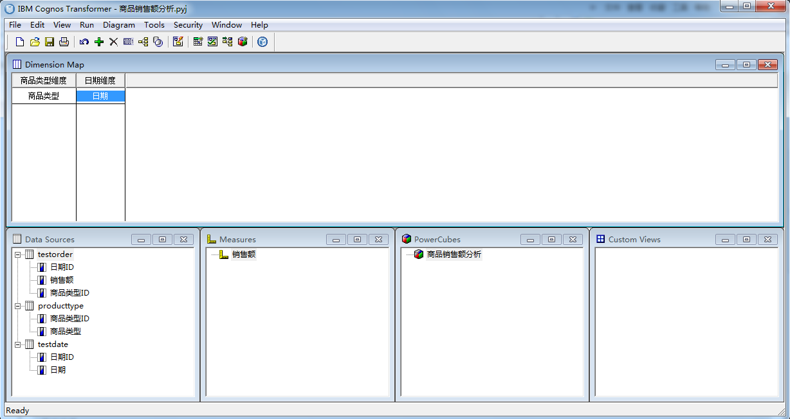This screenshot has height=419, width=790.
Task: Click the Delete X toolbar icon
Action: point(113,42)
